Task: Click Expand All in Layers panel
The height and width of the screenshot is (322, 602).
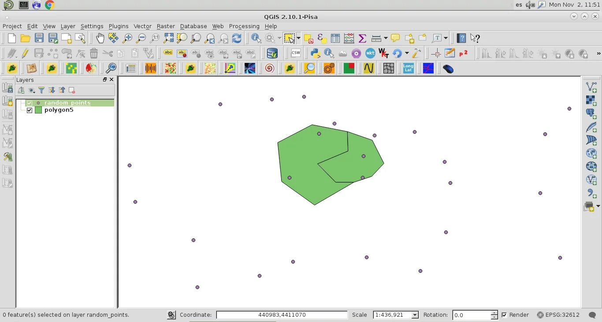Action: coord(52,90)
